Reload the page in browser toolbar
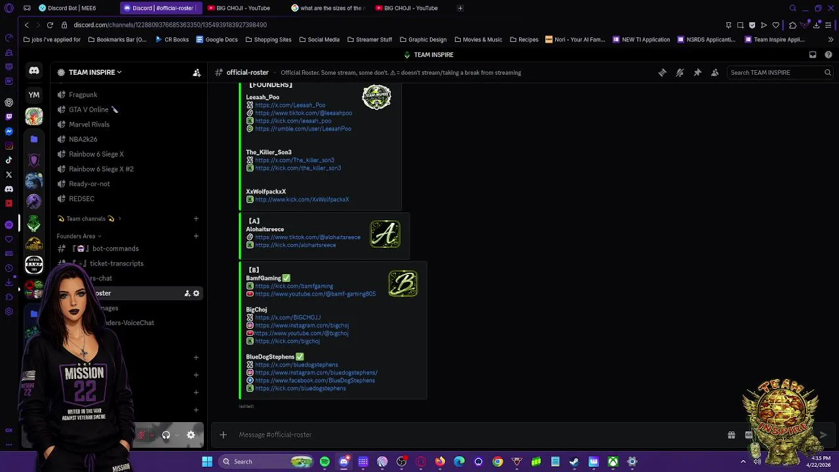 [x=50, y=25]
